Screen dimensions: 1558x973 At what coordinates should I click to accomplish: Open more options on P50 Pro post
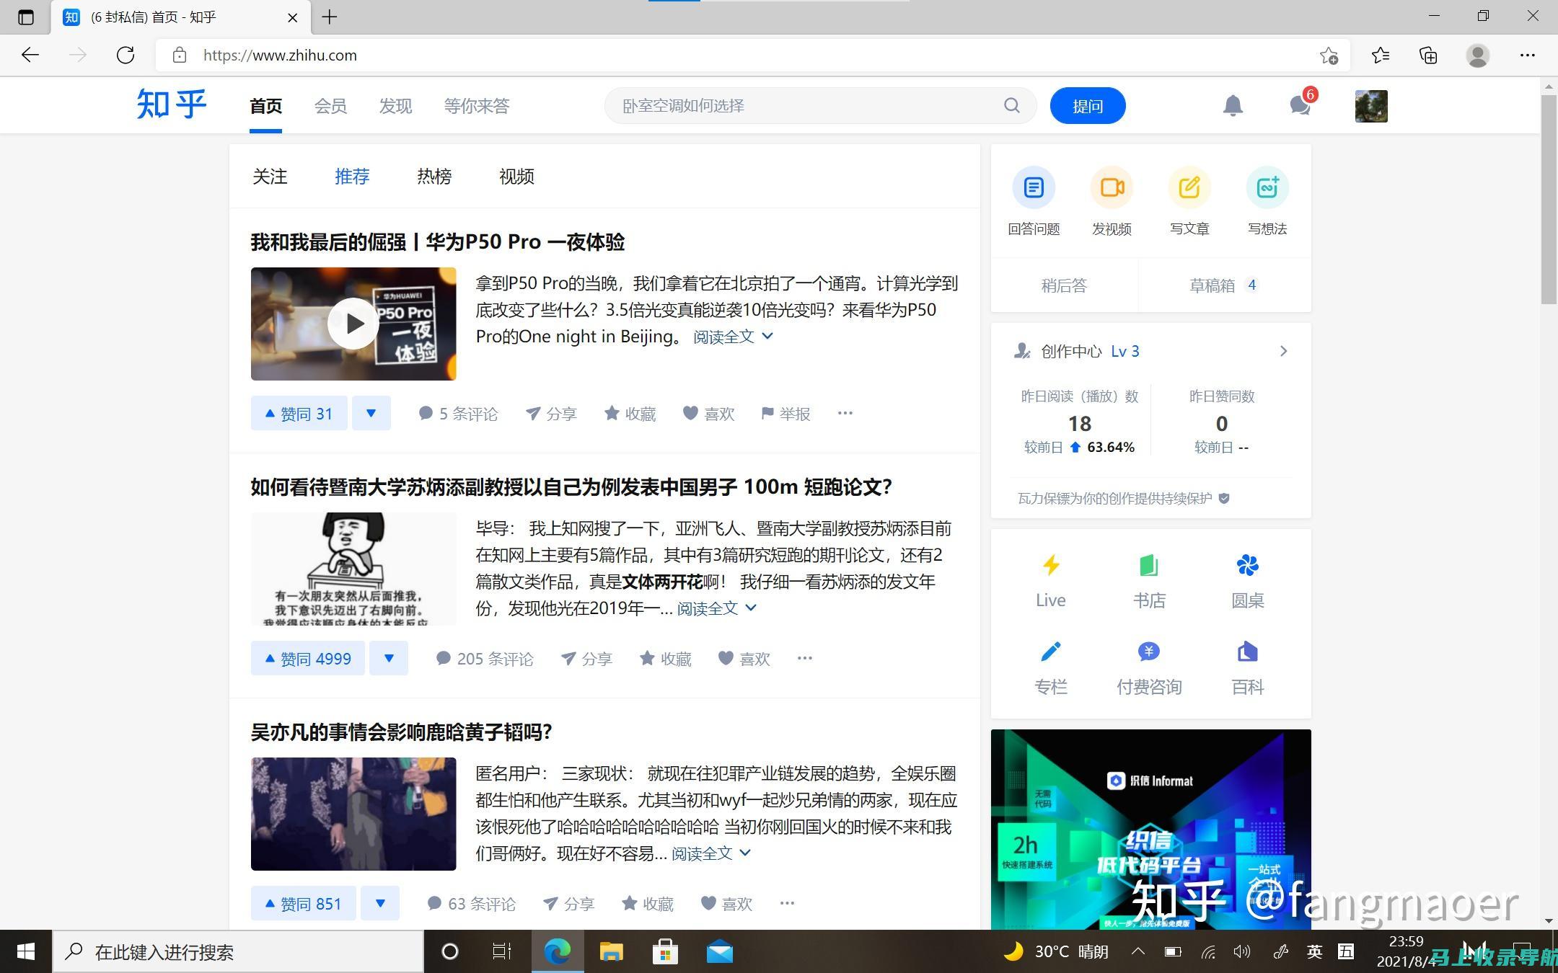pyautogui.click(x=845, y=413)
